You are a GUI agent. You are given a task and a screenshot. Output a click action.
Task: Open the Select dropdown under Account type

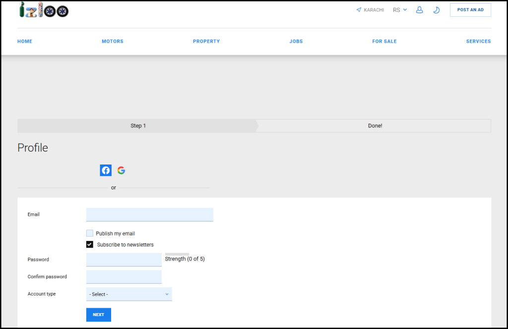click(x=128, y=294)
